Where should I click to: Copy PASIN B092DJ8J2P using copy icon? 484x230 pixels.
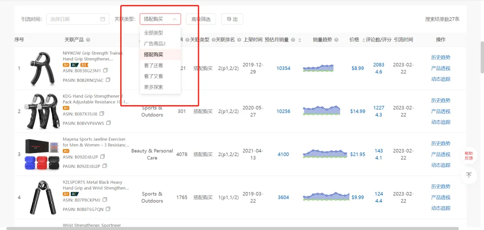tap(104, 166)
